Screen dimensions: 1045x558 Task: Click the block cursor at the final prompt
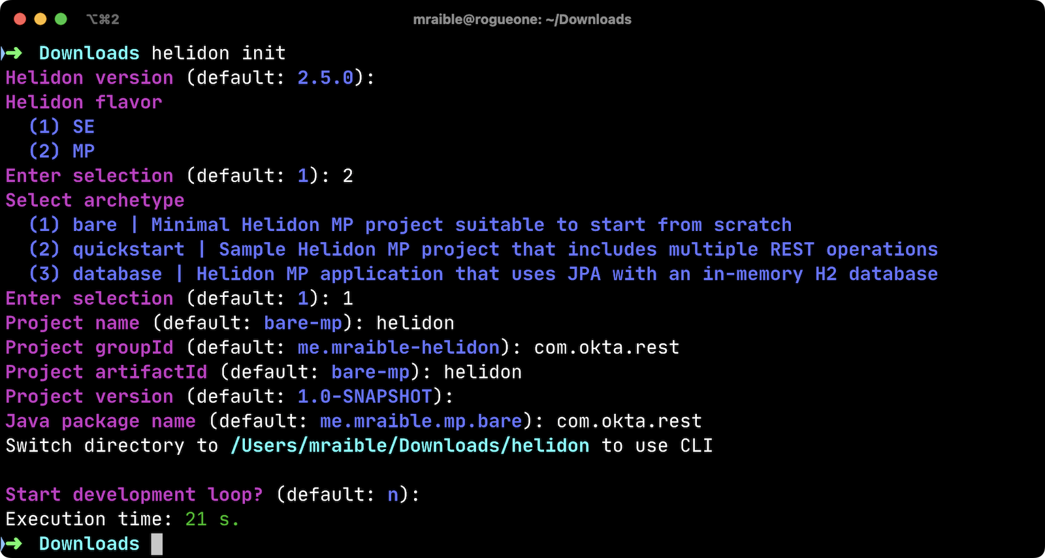click(157, 544)
